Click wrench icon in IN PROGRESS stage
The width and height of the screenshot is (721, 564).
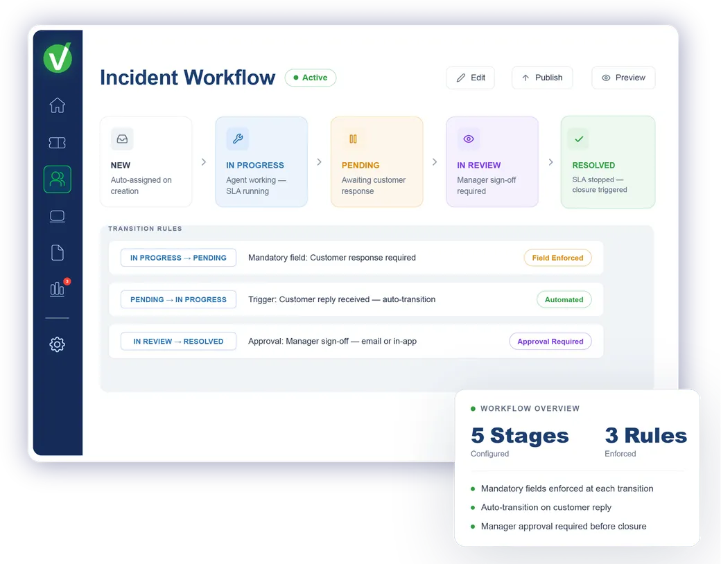tap(238, 139)
